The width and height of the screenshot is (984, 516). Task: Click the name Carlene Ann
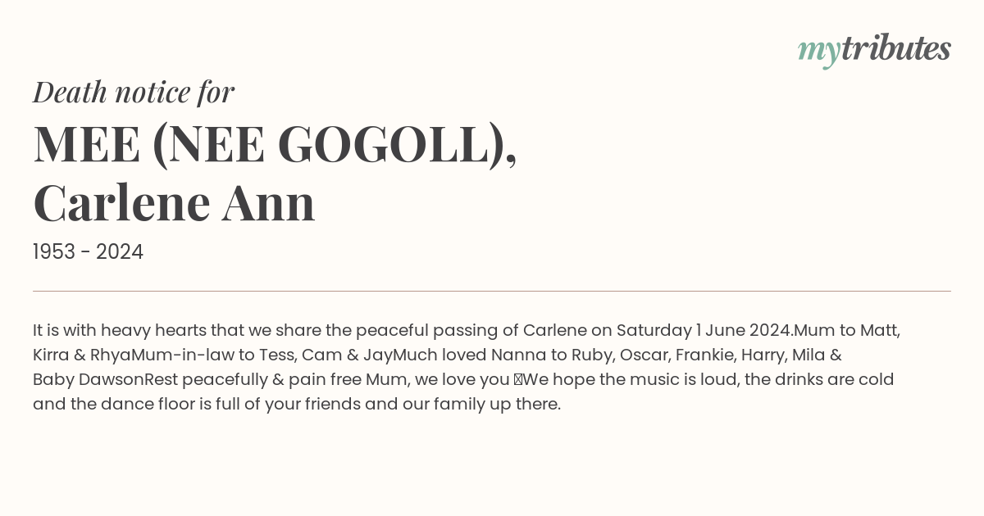click(x=174, y=204)
